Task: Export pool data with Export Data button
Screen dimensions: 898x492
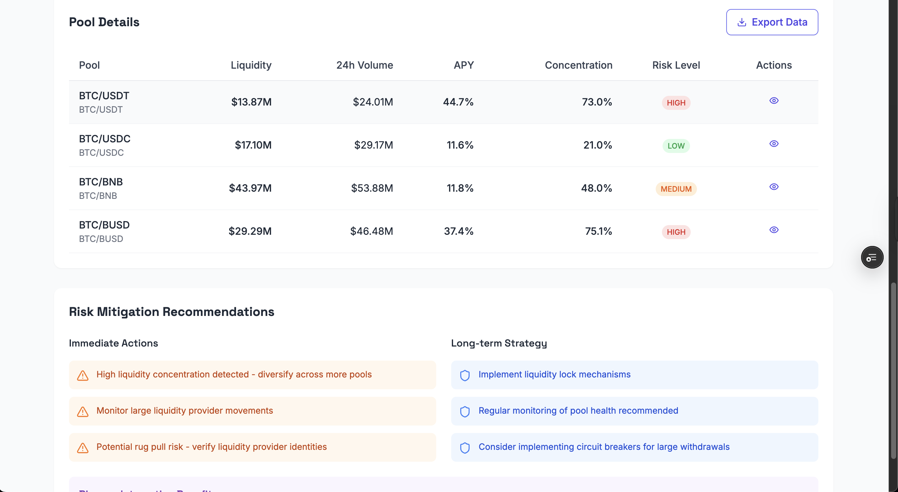Action: tap(772, 22)
